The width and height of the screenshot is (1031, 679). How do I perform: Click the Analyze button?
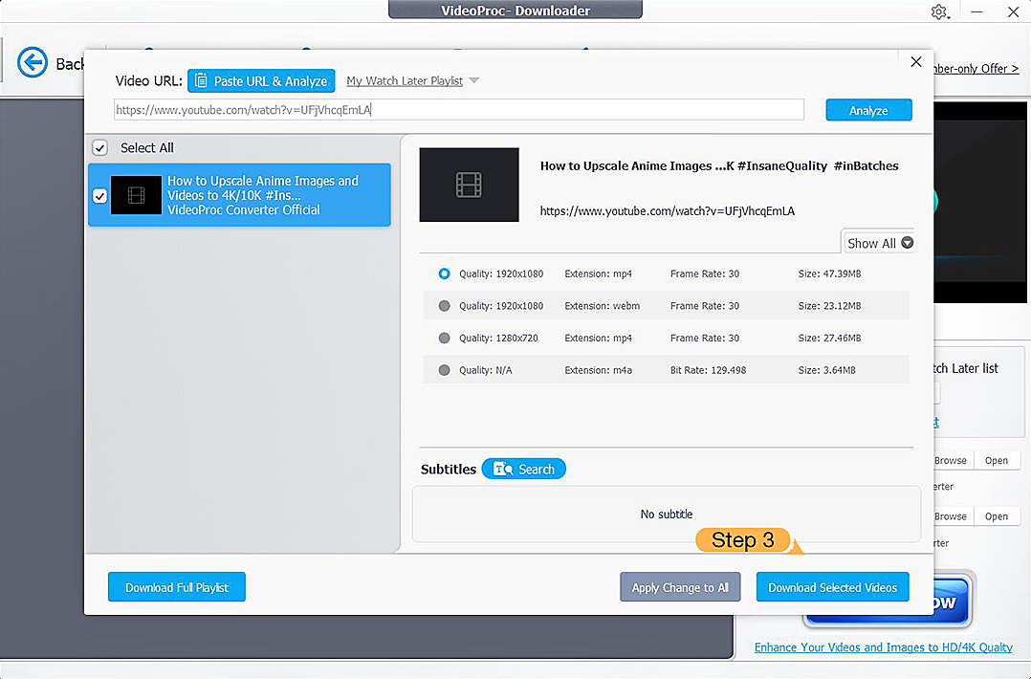point(868,110)
